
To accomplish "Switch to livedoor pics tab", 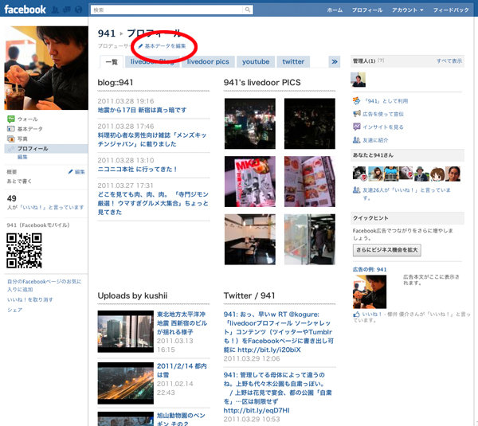I will (x=208, y=62).
